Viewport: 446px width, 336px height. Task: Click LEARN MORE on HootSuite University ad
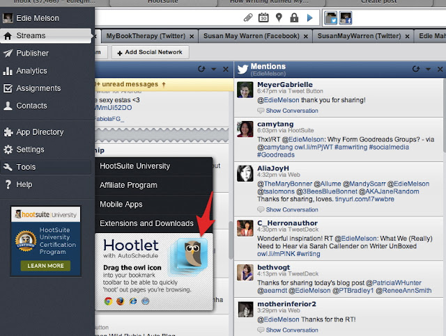click(x=45, y=266)
